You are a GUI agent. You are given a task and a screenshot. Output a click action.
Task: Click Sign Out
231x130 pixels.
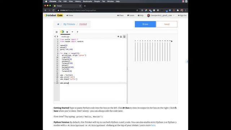182,15
